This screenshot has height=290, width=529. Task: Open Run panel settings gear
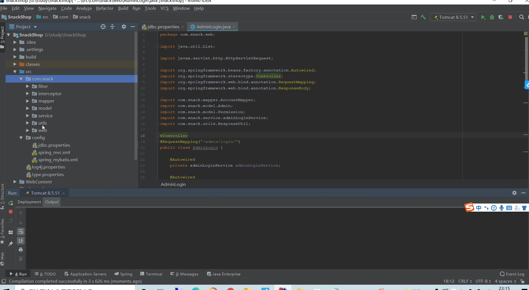[x=514, y=193]
